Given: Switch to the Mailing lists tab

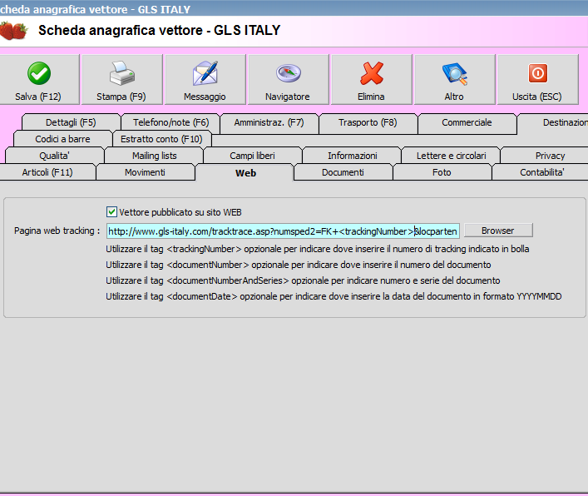Looking at the screenshot, I should 154,156.
